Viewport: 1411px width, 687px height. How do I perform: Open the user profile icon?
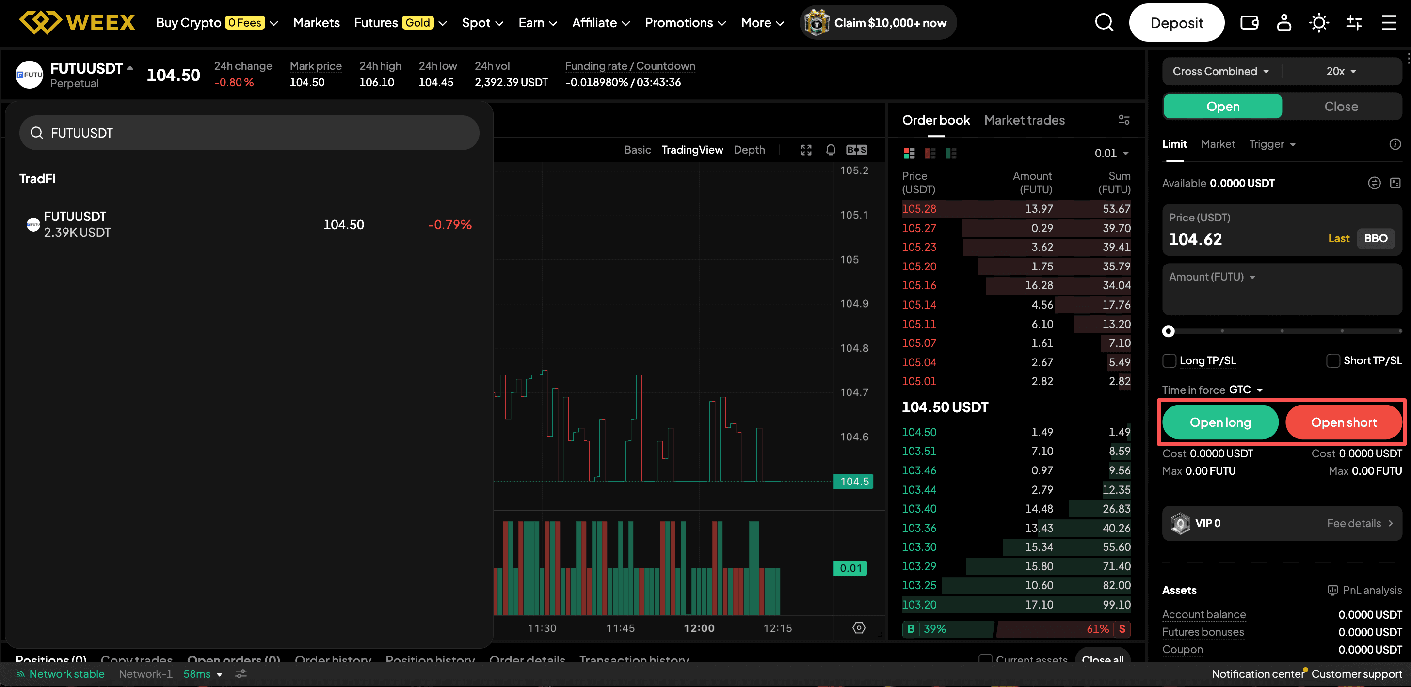tap(1284, 22)
